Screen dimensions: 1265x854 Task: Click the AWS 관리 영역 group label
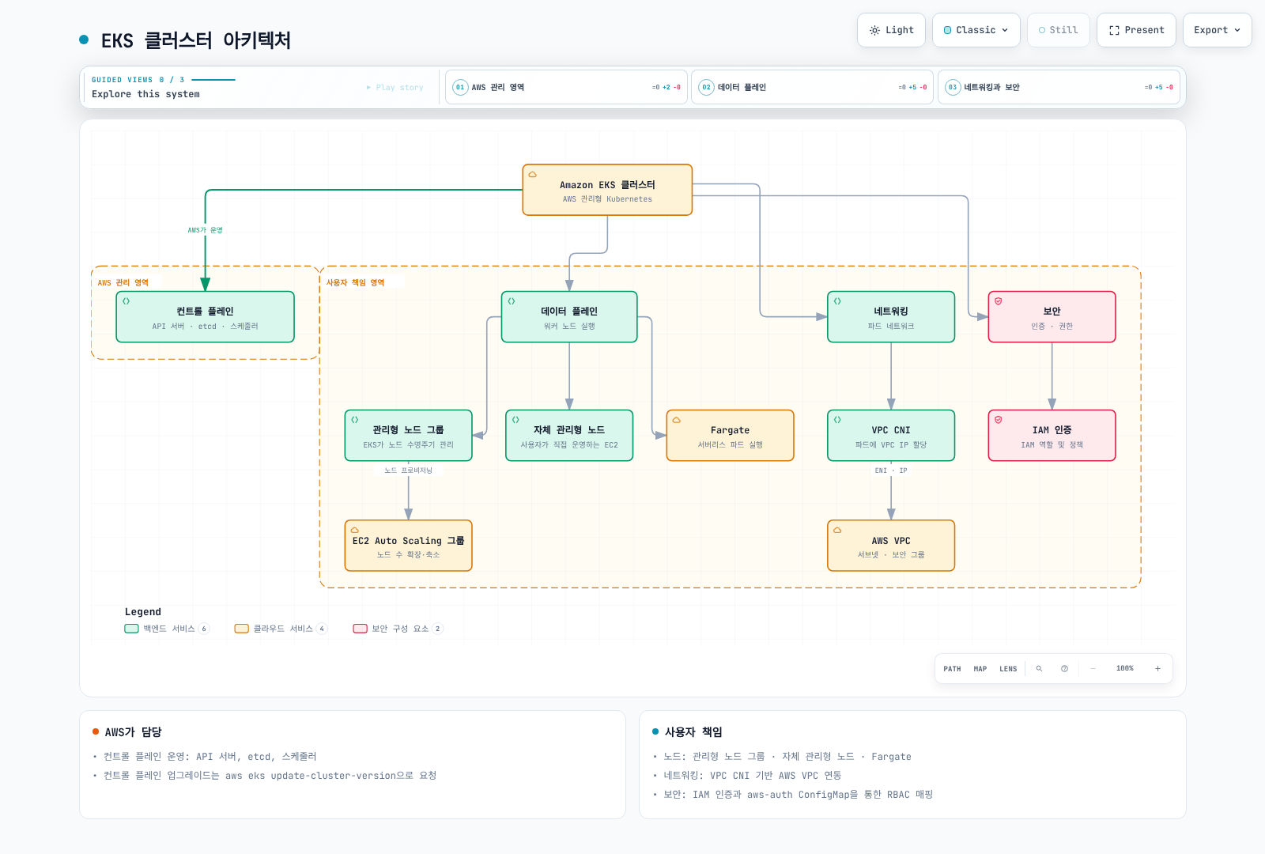123,283
